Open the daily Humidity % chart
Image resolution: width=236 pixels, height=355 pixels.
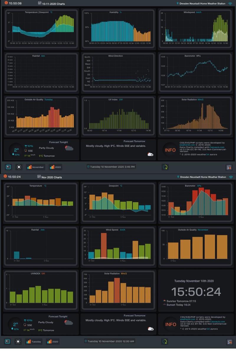118,29
